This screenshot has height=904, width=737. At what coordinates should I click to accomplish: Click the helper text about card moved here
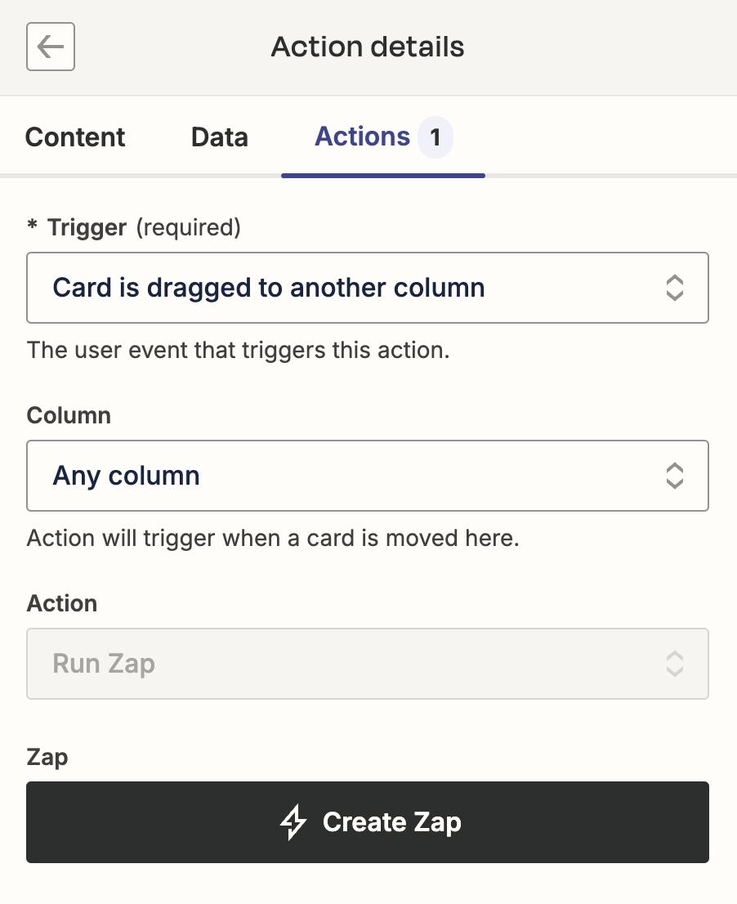[273, 538]
